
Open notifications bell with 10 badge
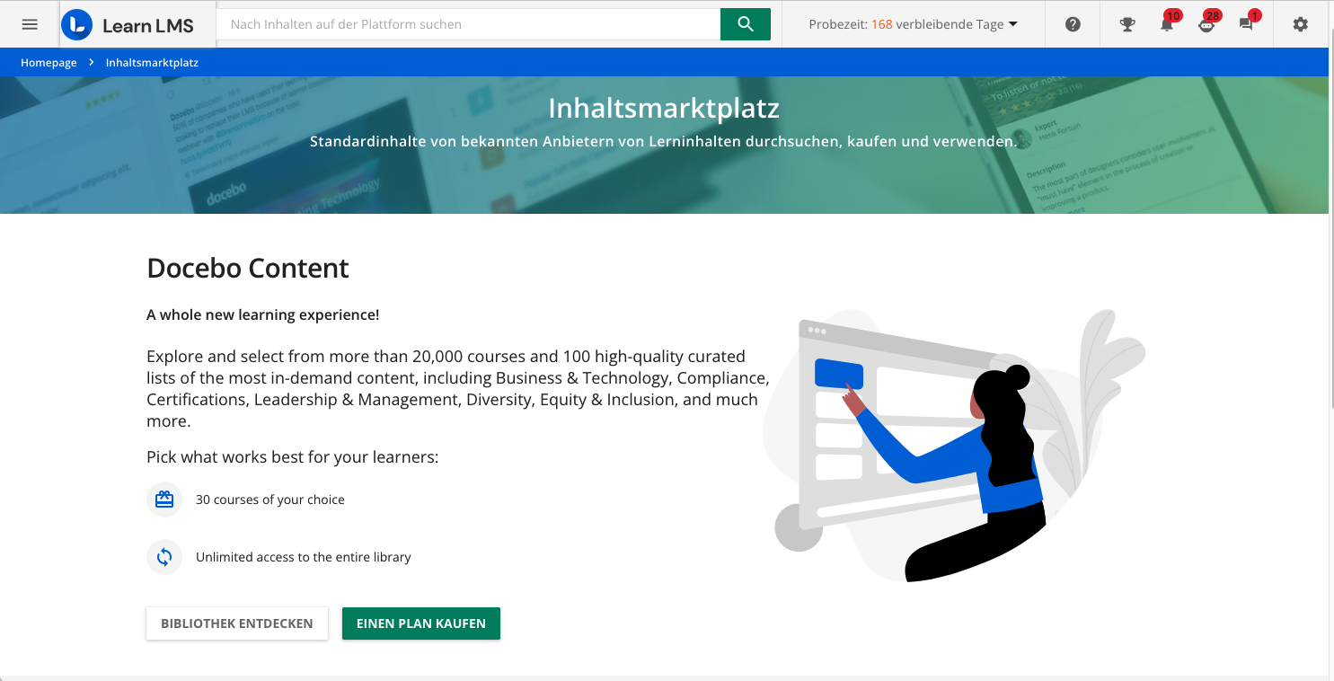(1167, 24)
